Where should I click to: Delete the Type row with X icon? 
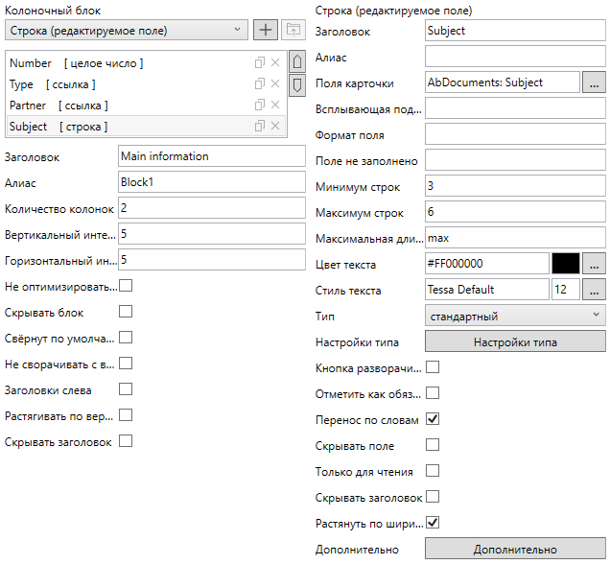(275, 84)
